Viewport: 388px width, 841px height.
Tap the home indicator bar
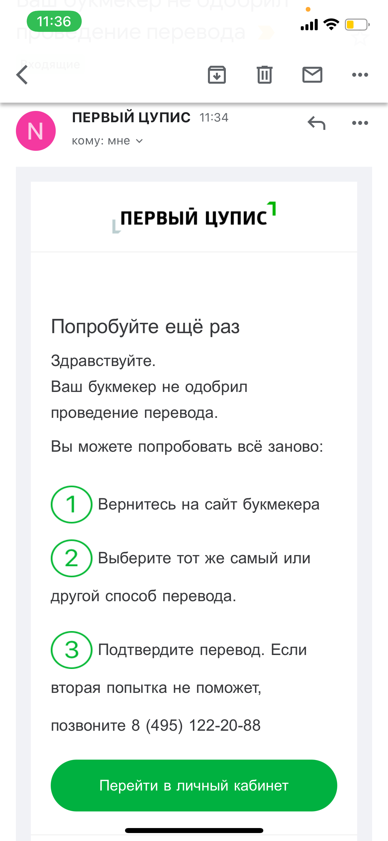194,830
